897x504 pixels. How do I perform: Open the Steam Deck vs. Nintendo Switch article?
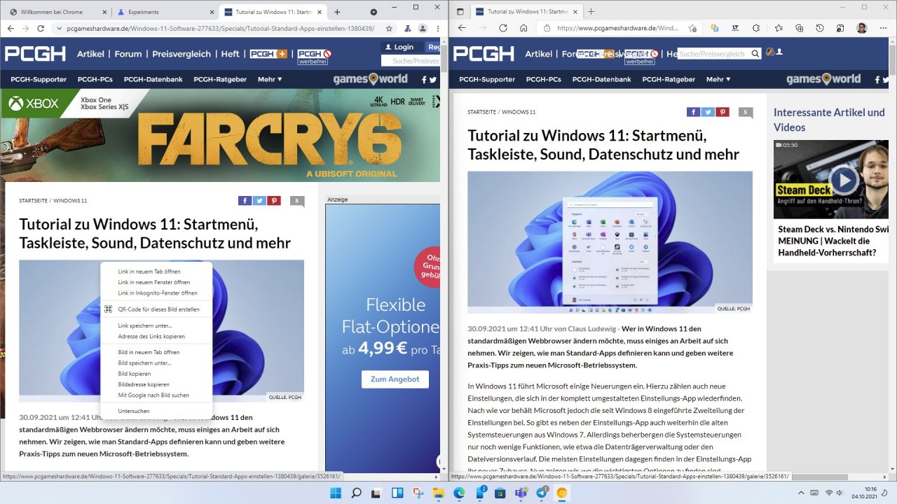point(833,241)
